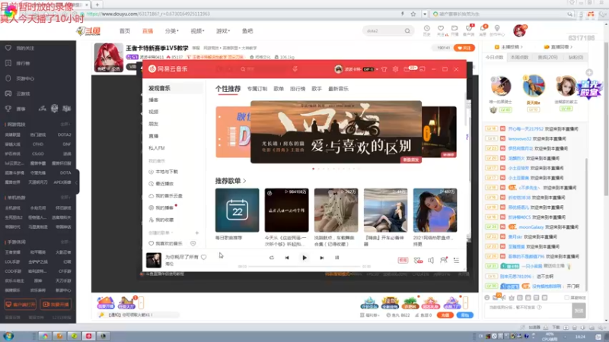Viewport: 609px width, 342px height.
Task: Toggle the loop playback mode
Action: [x=272, y=258]
